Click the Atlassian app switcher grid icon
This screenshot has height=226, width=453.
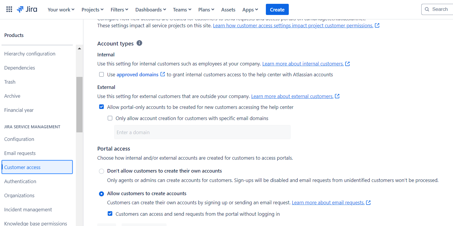(9, 9)
